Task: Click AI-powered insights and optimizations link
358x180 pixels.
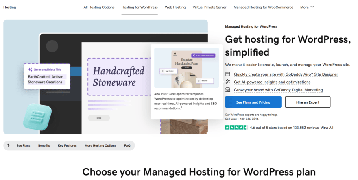Action: click(x=272, y=82)
